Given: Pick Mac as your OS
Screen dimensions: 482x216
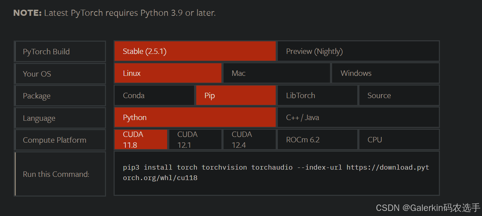Looking at the screenshot, I should [276, 73].
